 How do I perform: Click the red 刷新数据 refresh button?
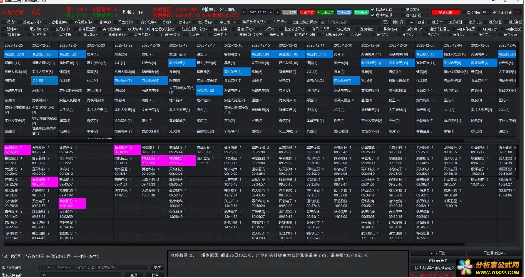click(x=446, y=12)
